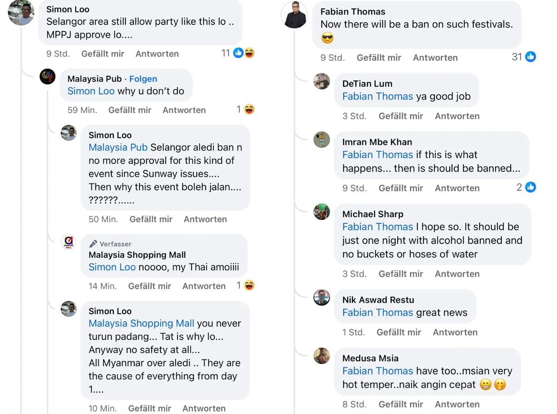Like Fabian Thomas's comment with Gefällt mir

[379, 58]
